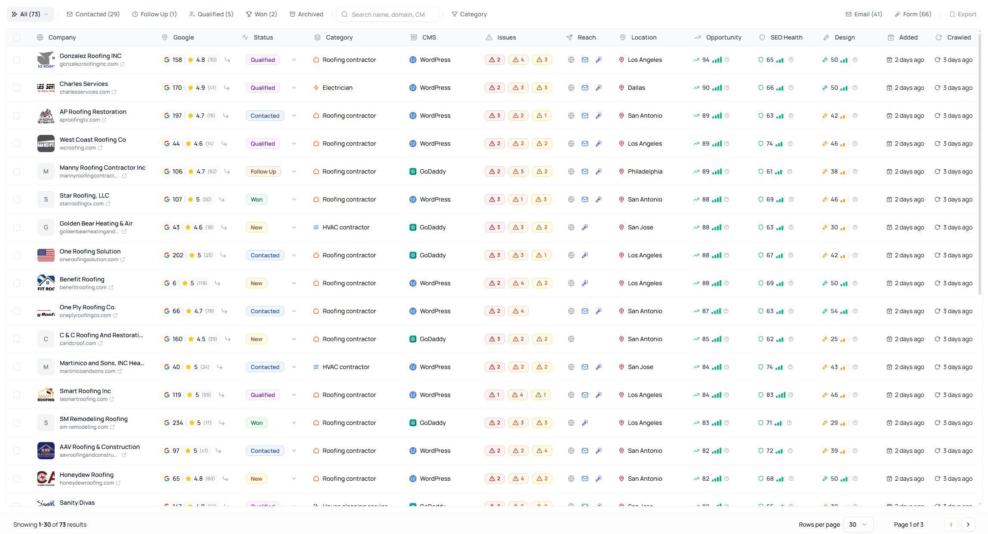
Task: Open the email icon for Gonzalez Roofing INC
Action: click(585, 60)
